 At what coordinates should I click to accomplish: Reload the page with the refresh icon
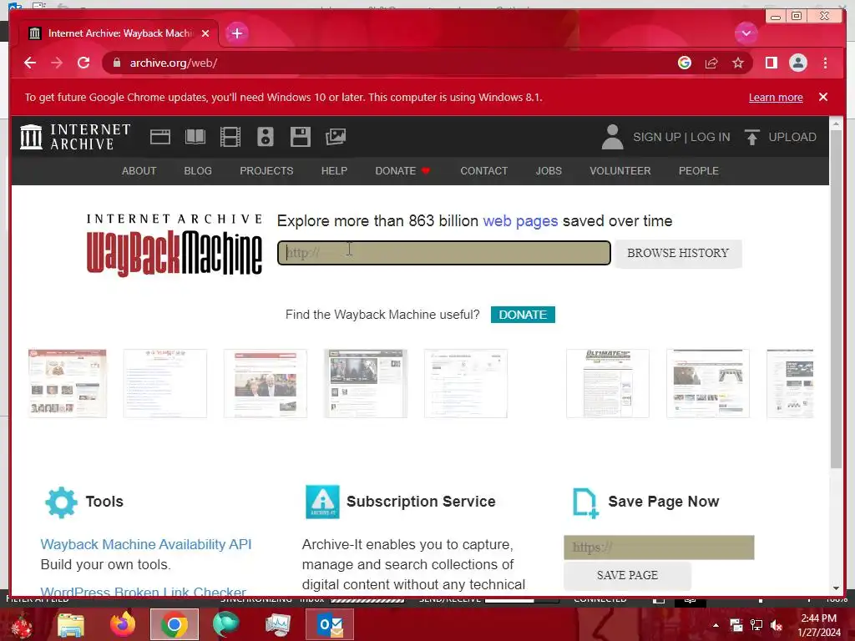(83, 63)
